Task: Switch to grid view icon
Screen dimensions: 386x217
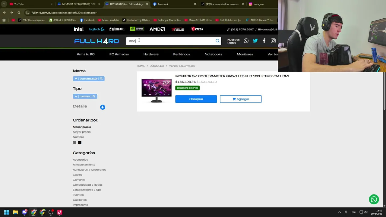Action: [x=74, y=143]
